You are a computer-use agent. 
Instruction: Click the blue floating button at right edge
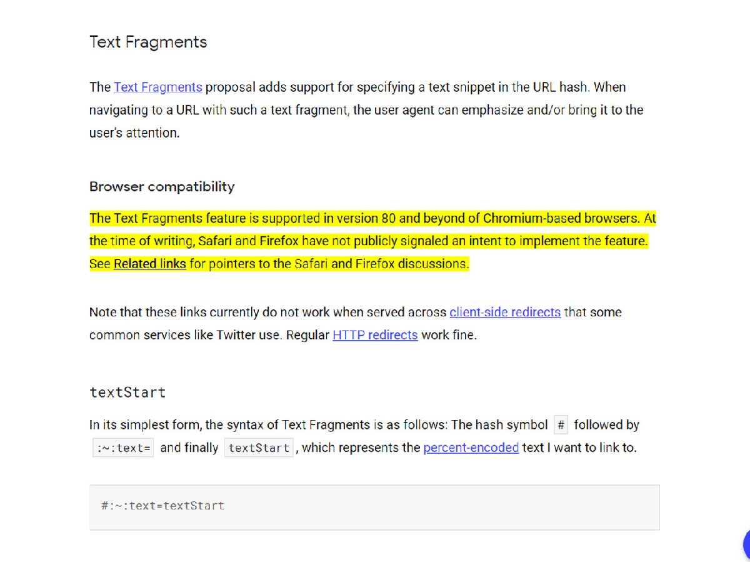pyautogui.click(x=746, y=544)
